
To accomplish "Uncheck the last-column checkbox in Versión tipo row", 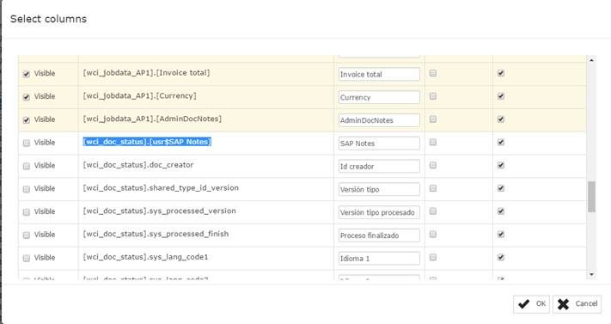I will pyautogui.click(x=501, y=188).
